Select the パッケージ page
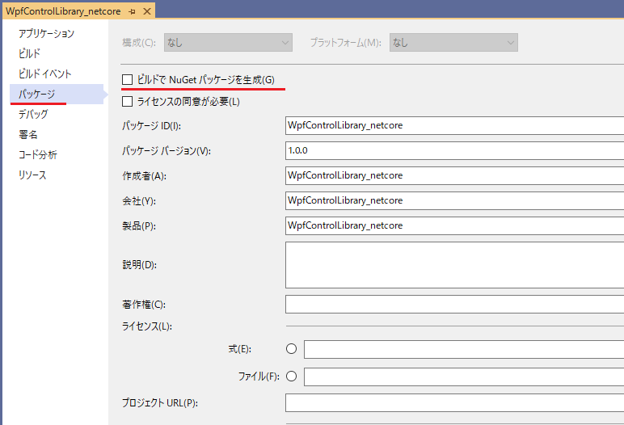Image resolution: width=624 pixels, height=425 pixels. [x=56, y=94]
